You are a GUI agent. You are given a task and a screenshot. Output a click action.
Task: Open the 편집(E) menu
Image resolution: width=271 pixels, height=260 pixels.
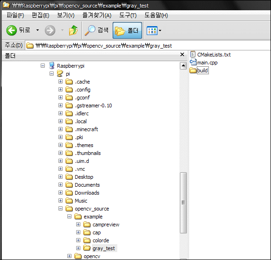coord(41,15)
